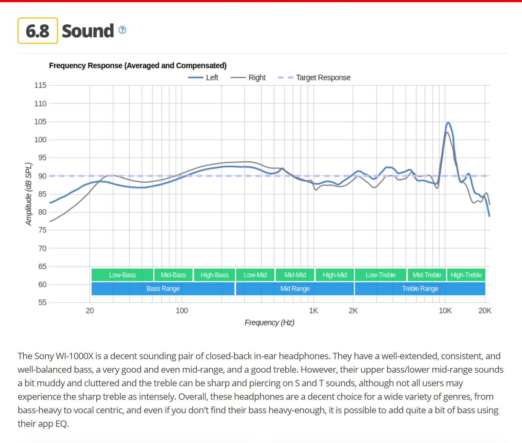Screen dimensions: 522x443
Task: Select the 115 y-axis value
Action: [40, 85]
